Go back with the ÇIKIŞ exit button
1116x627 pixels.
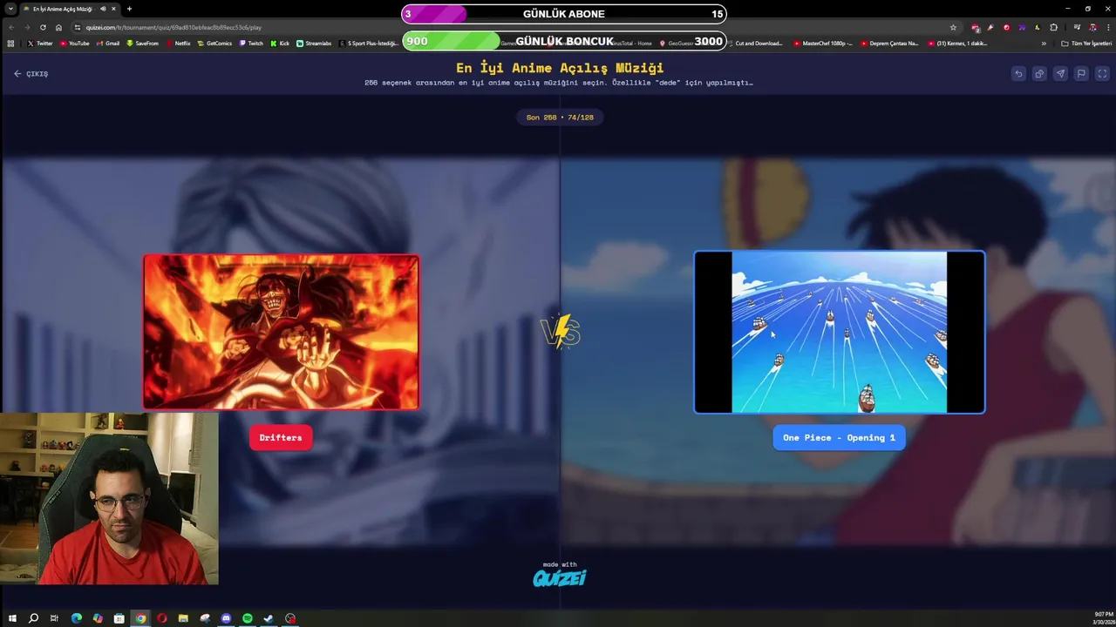coord(31,74)
